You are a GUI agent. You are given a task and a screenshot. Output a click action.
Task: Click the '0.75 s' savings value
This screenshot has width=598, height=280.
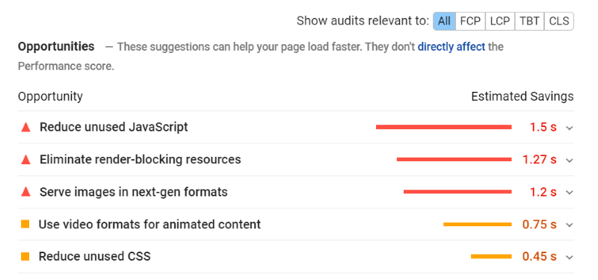539,225
